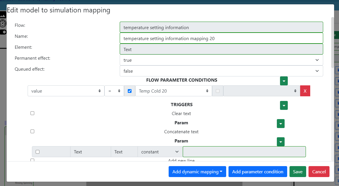Check the Add new line trigger checkbox
This screenshot has width=339, height=186.
(33, 160)
